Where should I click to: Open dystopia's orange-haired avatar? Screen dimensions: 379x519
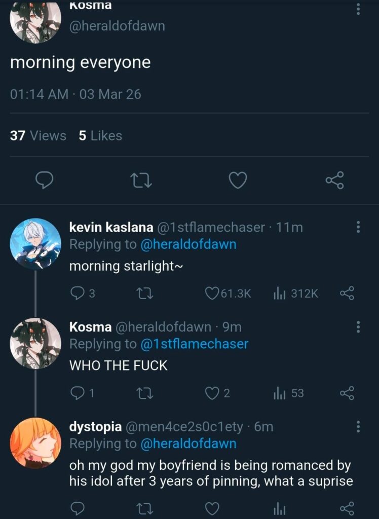click(35, 443)
